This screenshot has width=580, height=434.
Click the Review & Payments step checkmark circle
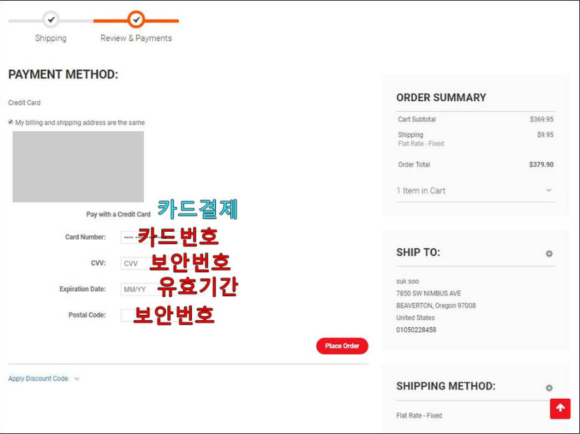pos(136,19)
